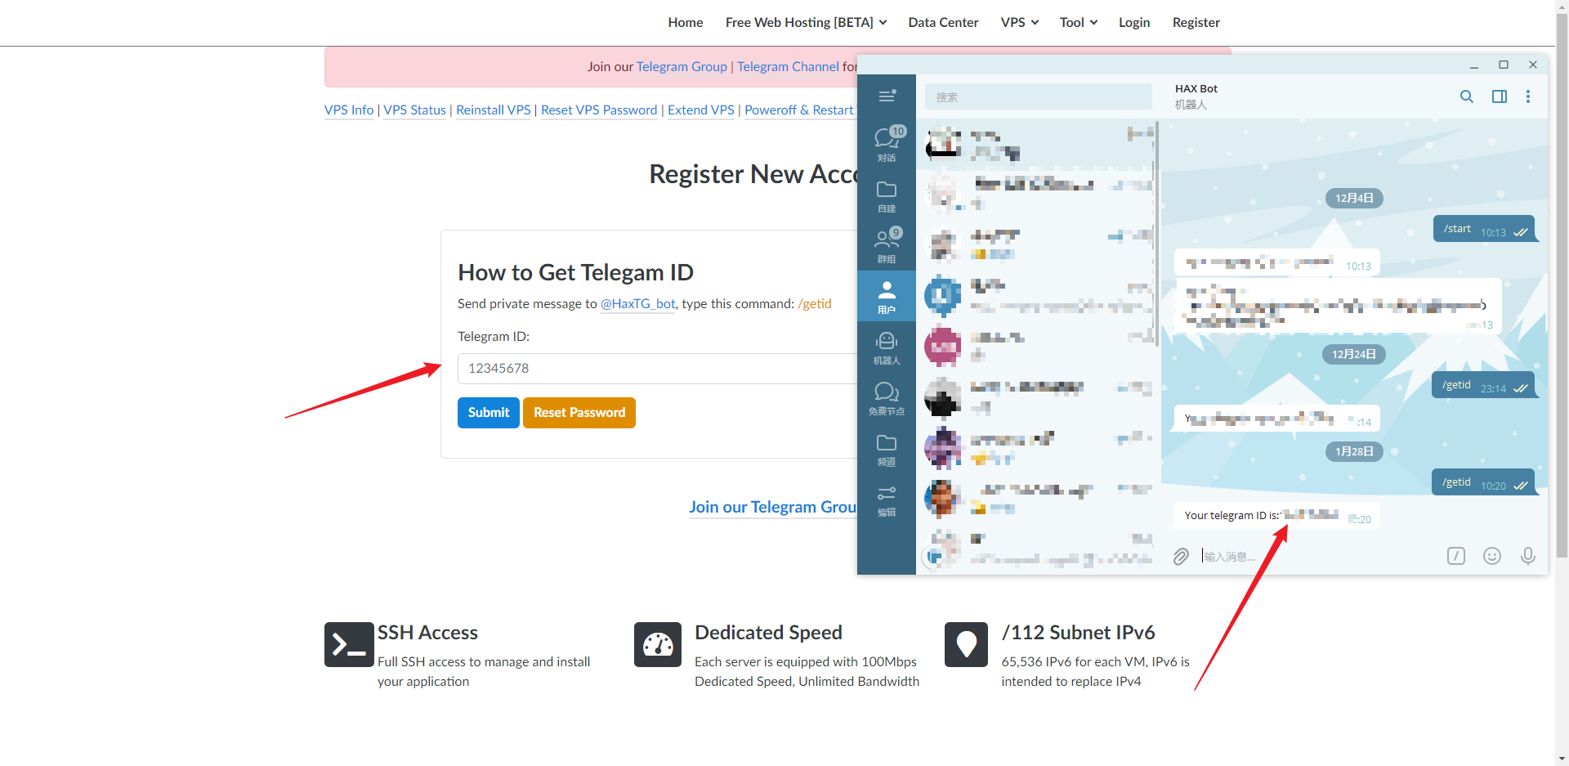Follow the Telegram Channel link in banner
This screenshot has width=1569, height=766.
pyautogui.click(x=788, y=67)
